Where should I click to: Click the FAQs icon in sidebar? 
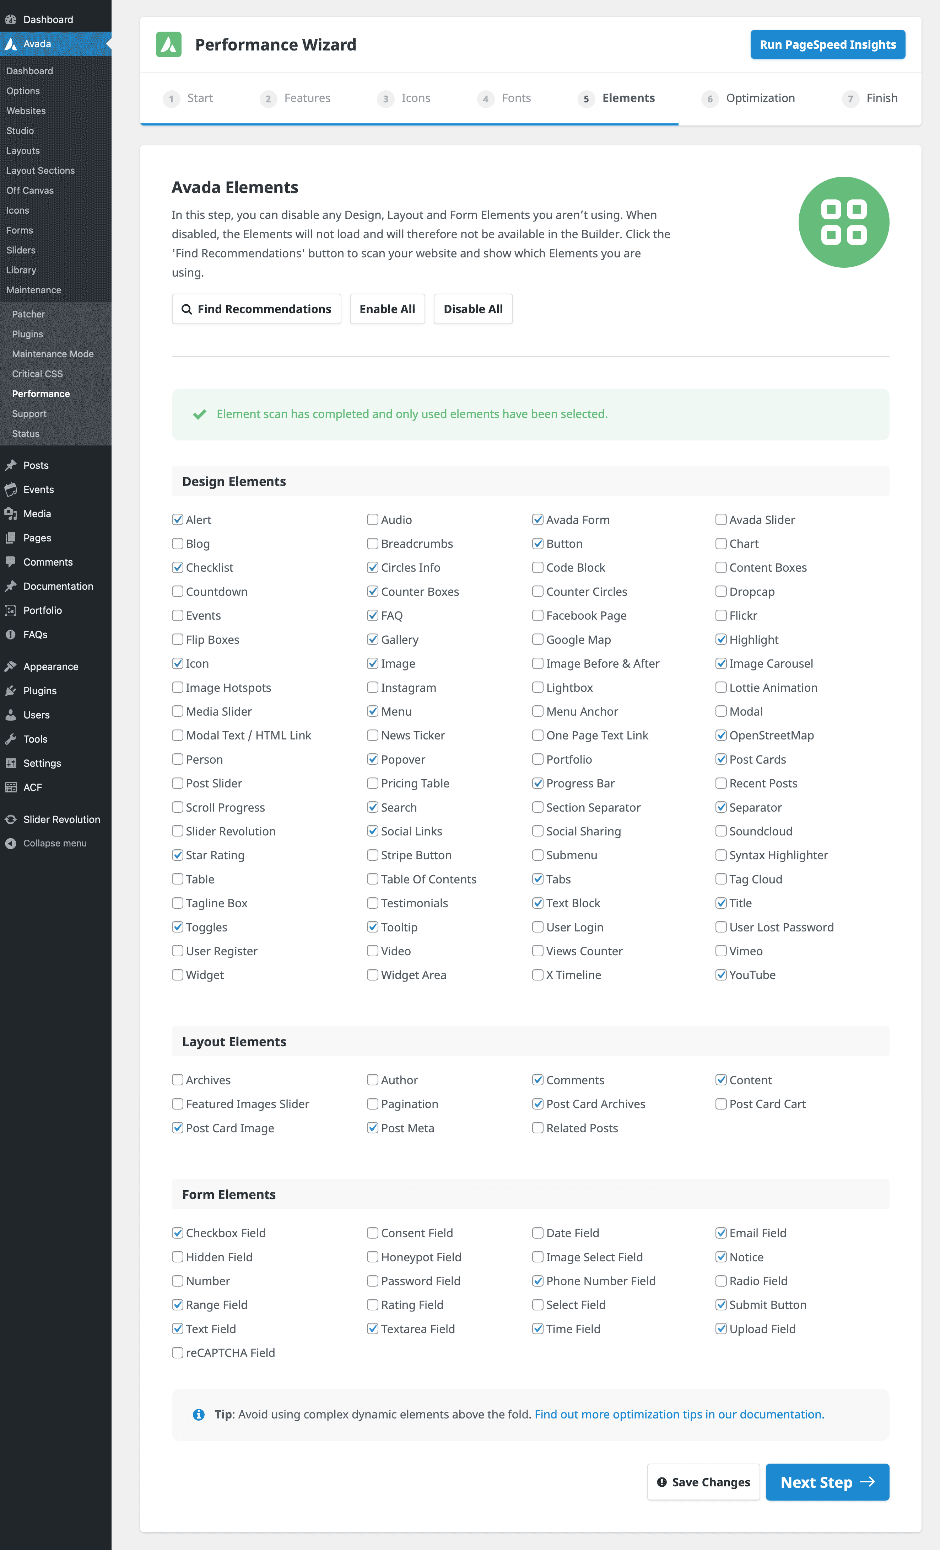pyautogui.click(x=11, y=635)
